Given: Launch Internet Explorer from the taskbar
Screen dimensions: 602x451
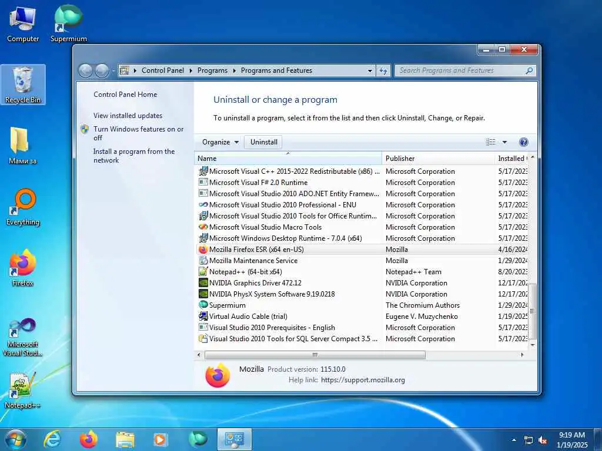Looking at the screenshot, I should pyautogui.click(x=52, y=439).
